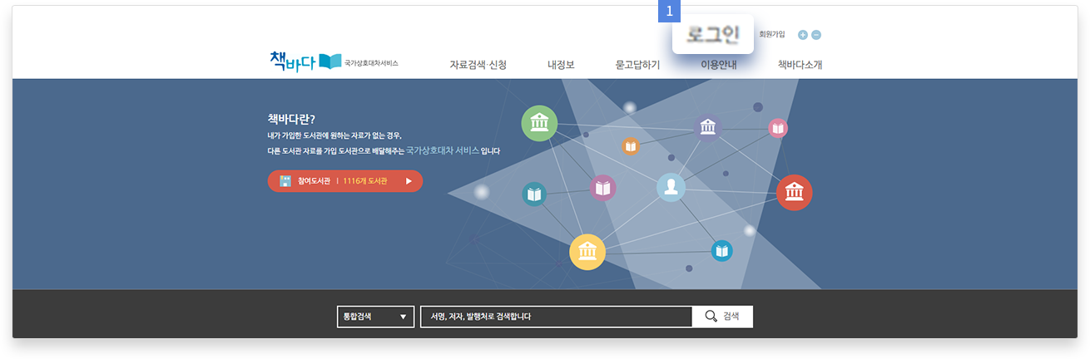The height and width of the screenshot is (359, 1090).
Task: Click the minus zoom-out icon
Action: pos(816,35)
